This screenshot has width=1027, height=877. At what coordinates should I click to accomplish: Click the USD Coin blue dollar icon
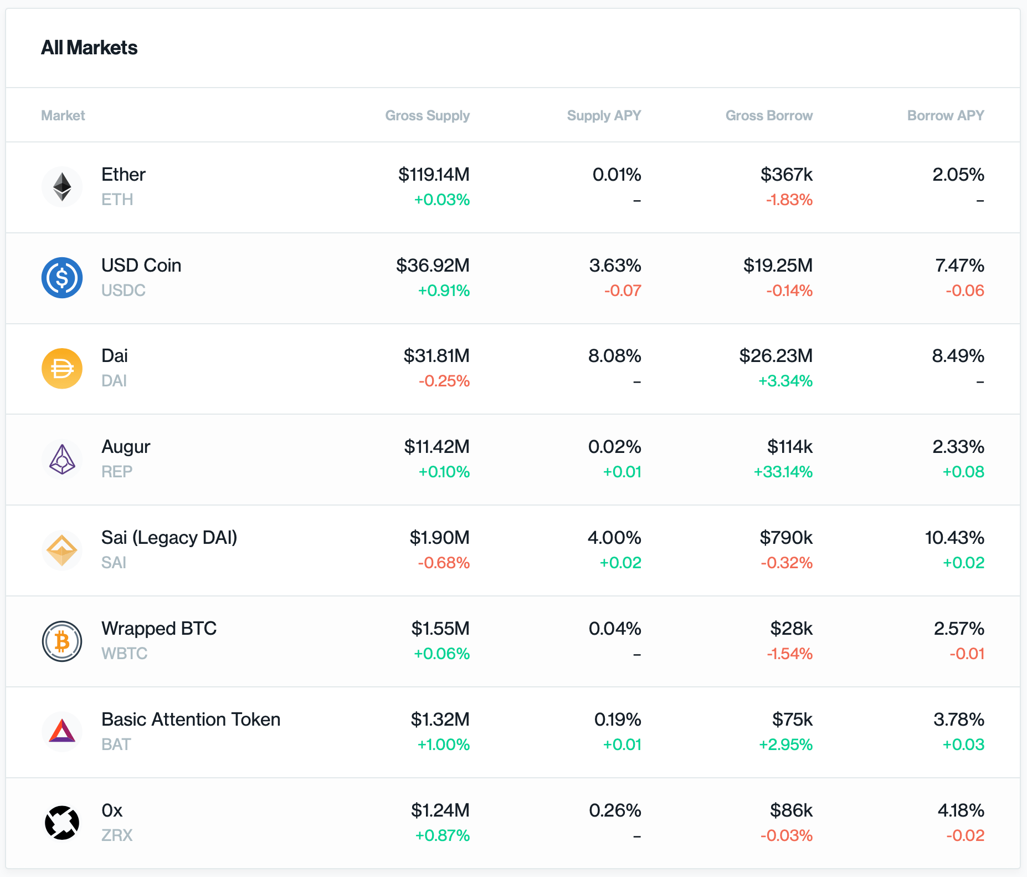click(62, 278)
